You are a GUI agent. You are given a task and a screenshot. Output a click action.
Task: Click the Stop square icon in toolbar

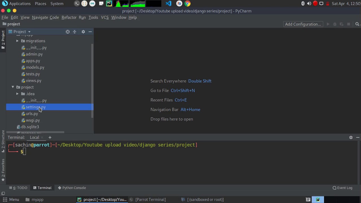pos(349,24)
